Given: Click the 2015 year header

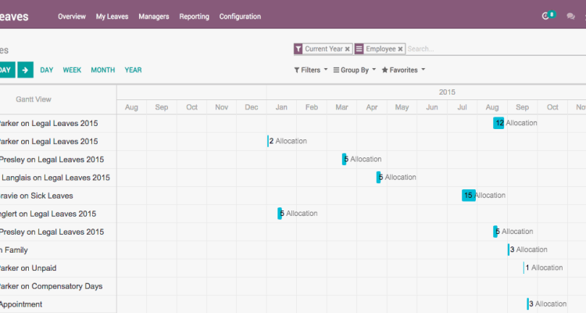Looking at the screenshot, I should pyautogui.click(x=447, y=92).
